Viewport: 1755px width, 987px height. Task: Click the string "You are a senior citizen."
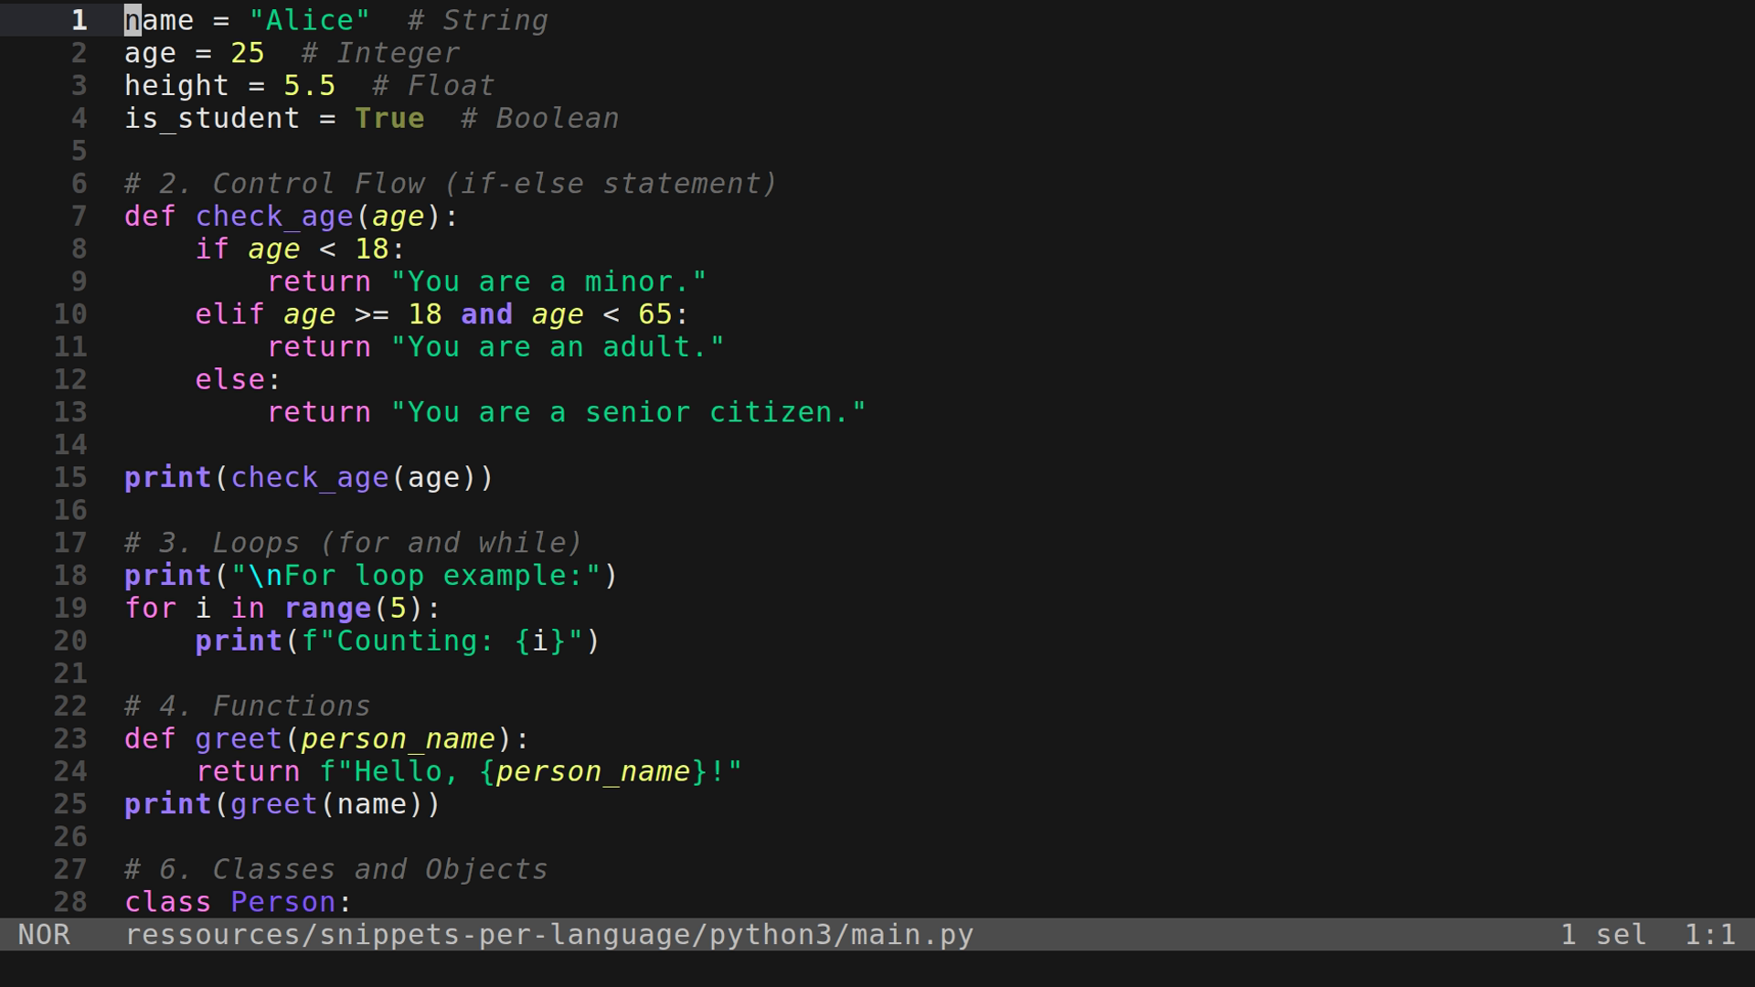(628, 412)
